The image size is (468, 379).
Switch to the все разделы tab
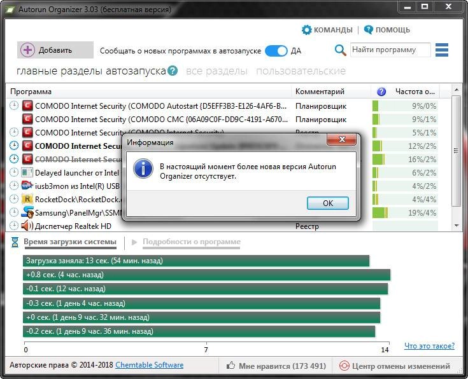click(x=216, y=71)
